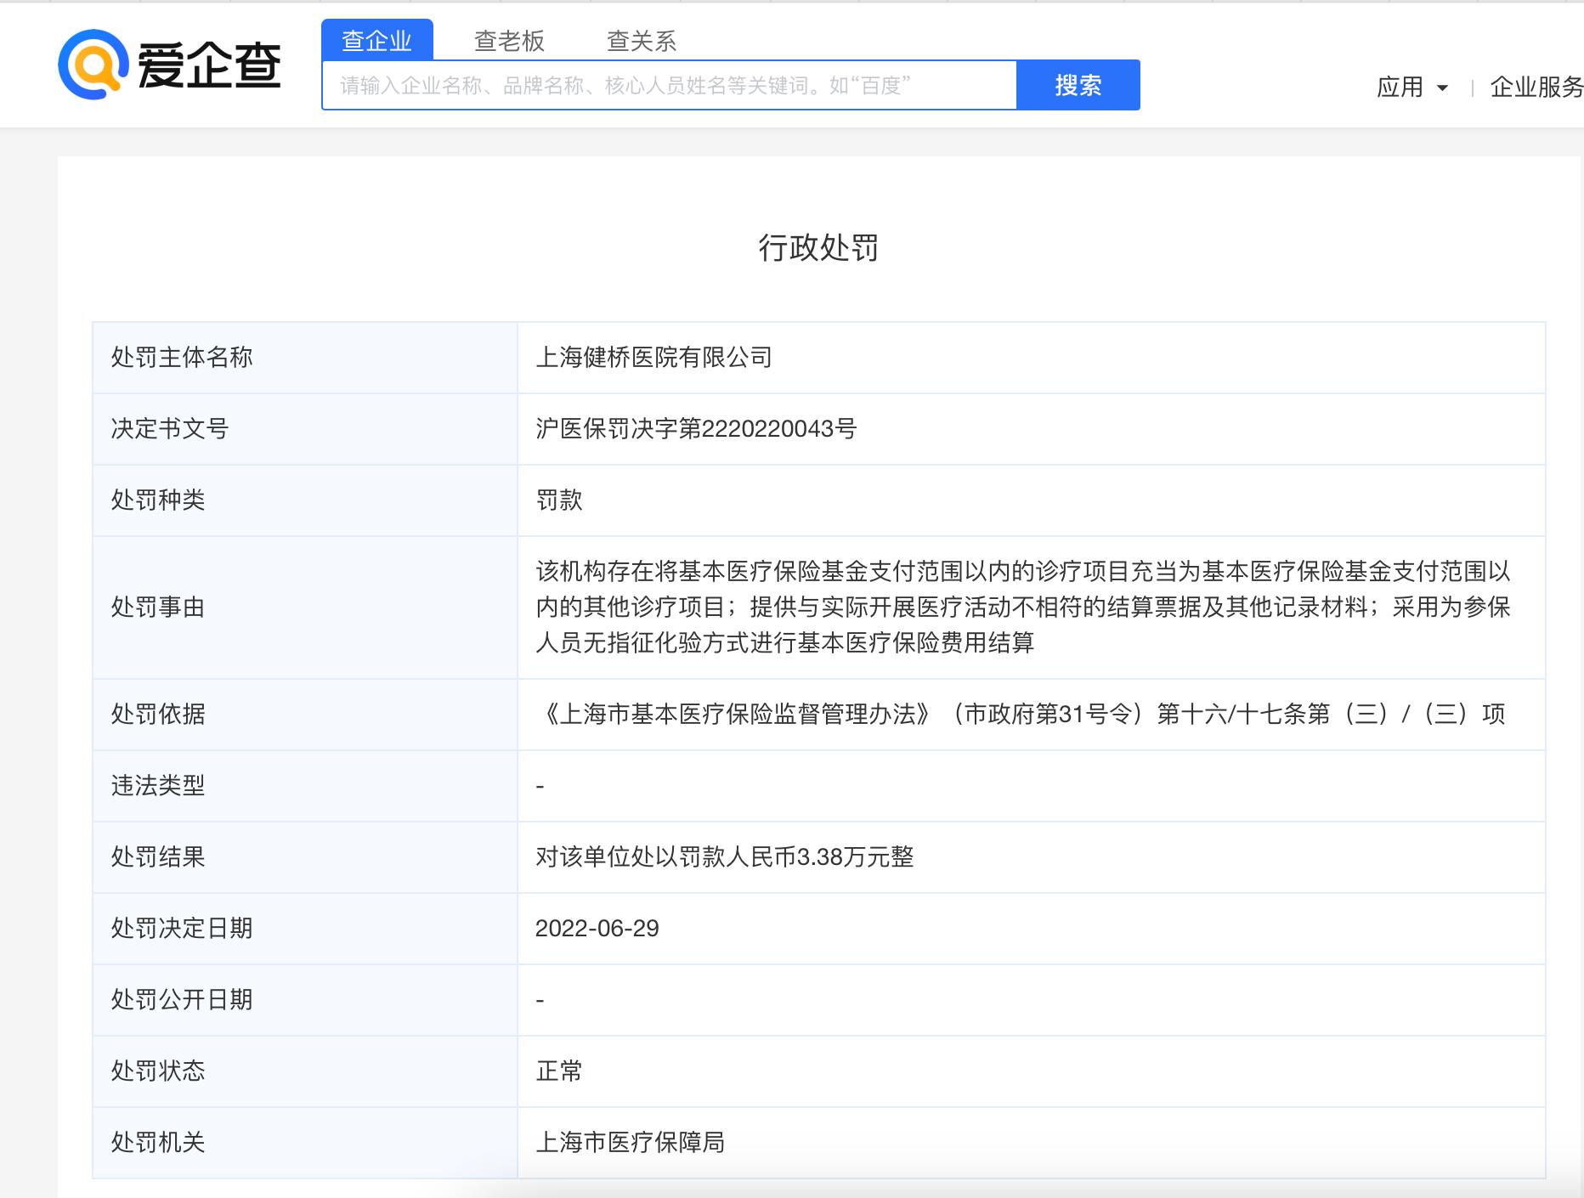This screenshot has width=1584, height=1198.
Task: Click authority name 上海市医疗保障局
Action: point(630,1142)
